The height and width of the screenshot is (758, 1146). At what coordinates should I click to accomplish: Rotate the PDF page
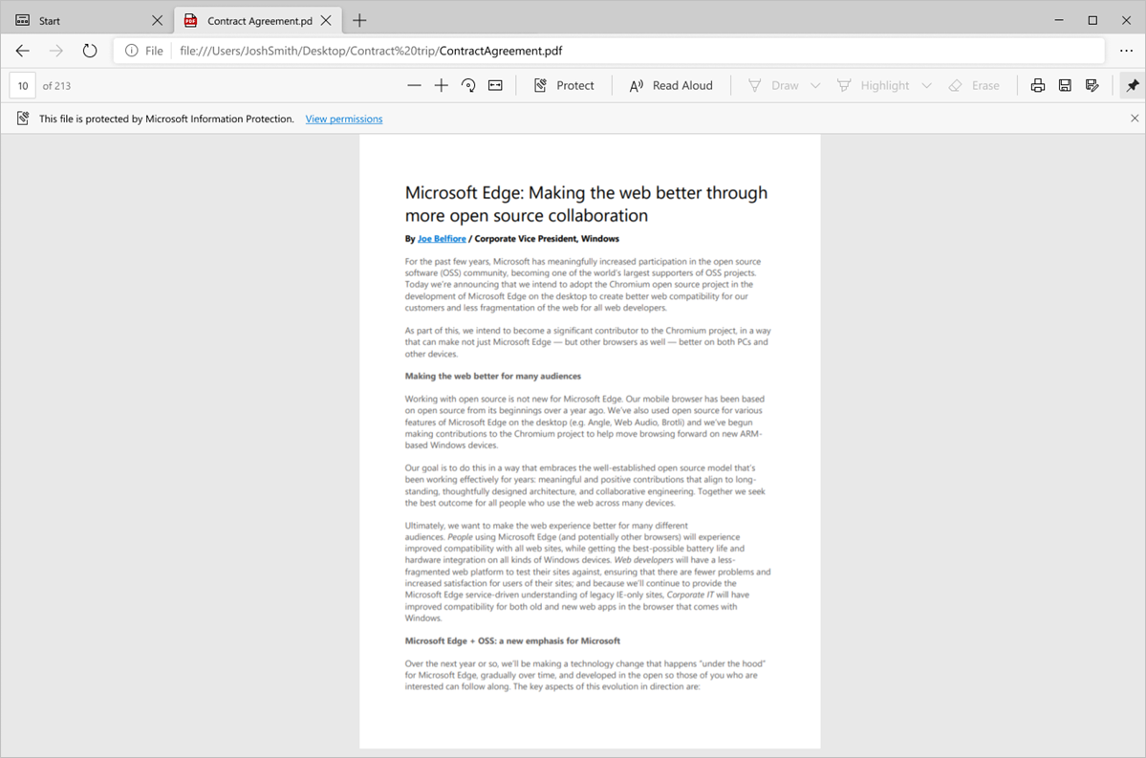[467, 85]
